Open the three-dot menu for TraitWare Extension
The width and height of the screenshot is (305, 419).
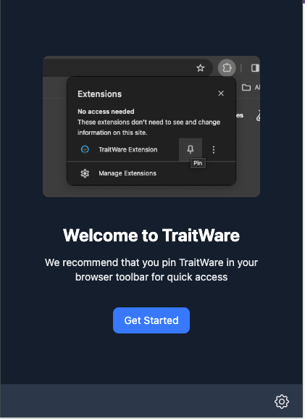214,149
